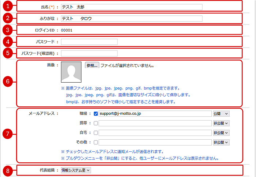Click the red number 8 marker
Screen dimensions: 256x177
click(8, 170)
